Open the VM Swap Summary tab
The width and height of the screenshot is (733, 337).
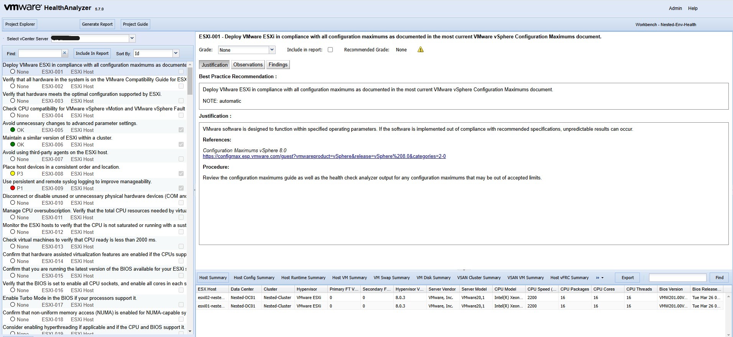(392, 278)
